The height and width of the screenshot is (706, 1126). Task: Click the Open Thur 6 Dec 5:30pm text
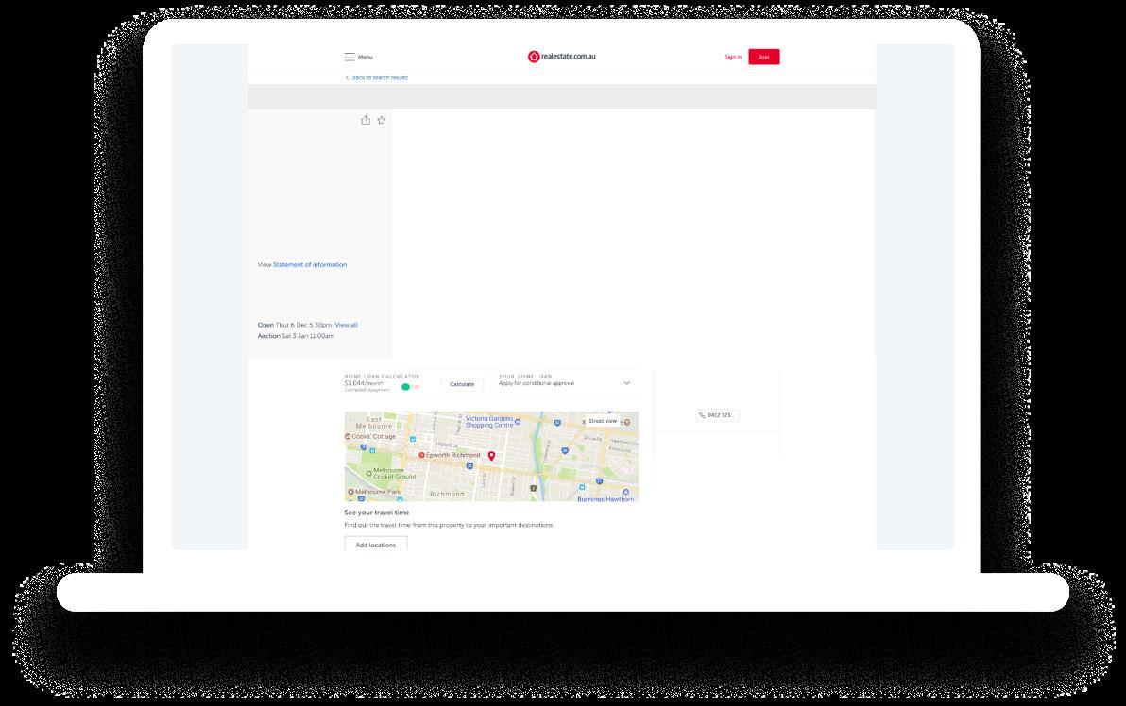click(295, 325)
